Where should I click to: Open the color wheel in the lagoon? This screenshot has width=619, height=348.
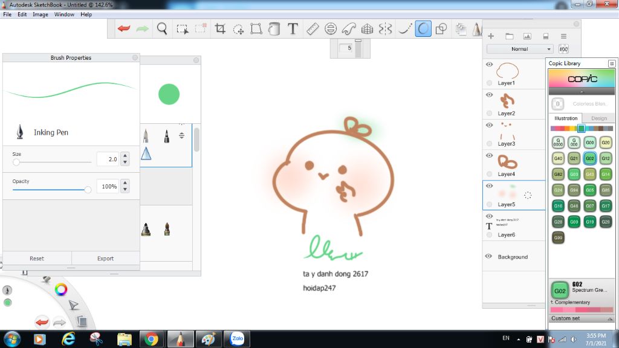tap(61, 289)
